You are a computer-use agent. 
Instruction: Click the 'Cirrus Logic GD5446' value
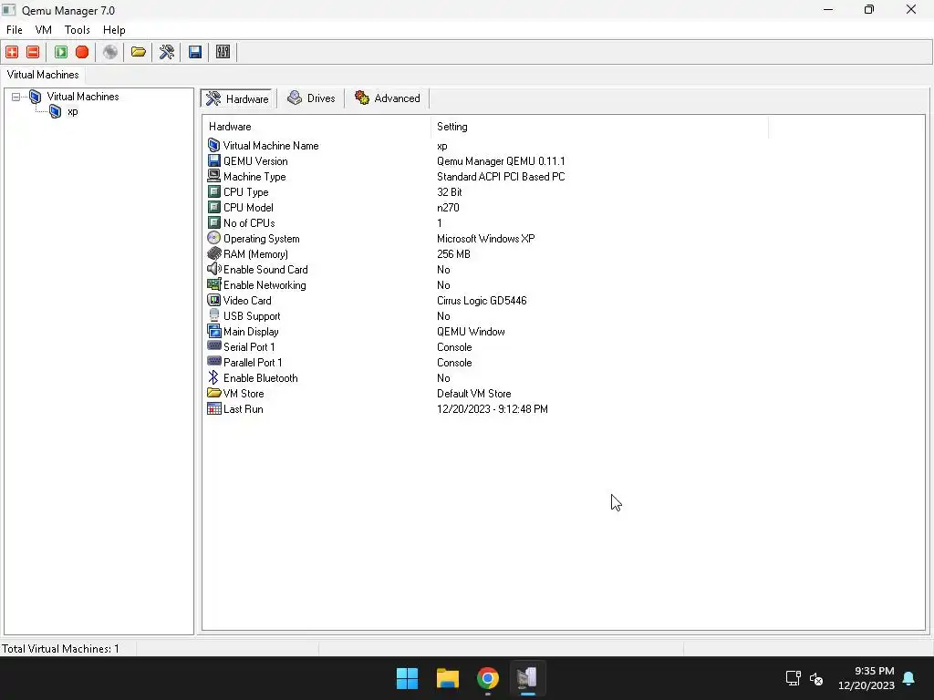click(482, 300)
